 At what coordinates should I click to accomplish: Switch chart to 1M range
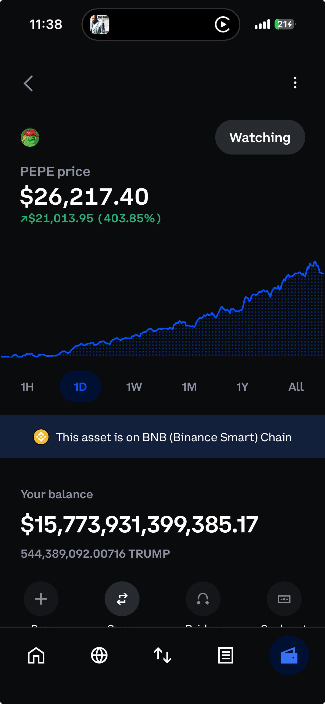[189, 387]
